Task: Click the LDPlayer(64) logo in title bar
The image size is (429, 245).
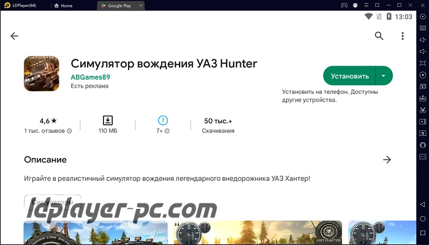Action: tap(20, 5)
